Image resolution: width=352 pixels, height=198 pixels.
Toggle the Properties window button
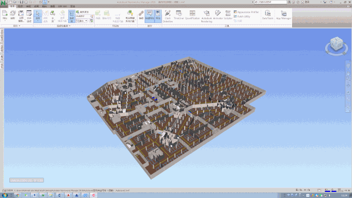point(158,16)
